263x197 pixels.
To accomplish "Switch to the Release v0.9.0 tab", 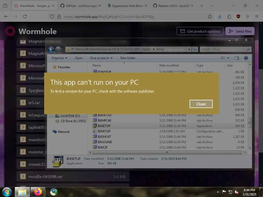I will click(x=173, y=6).
